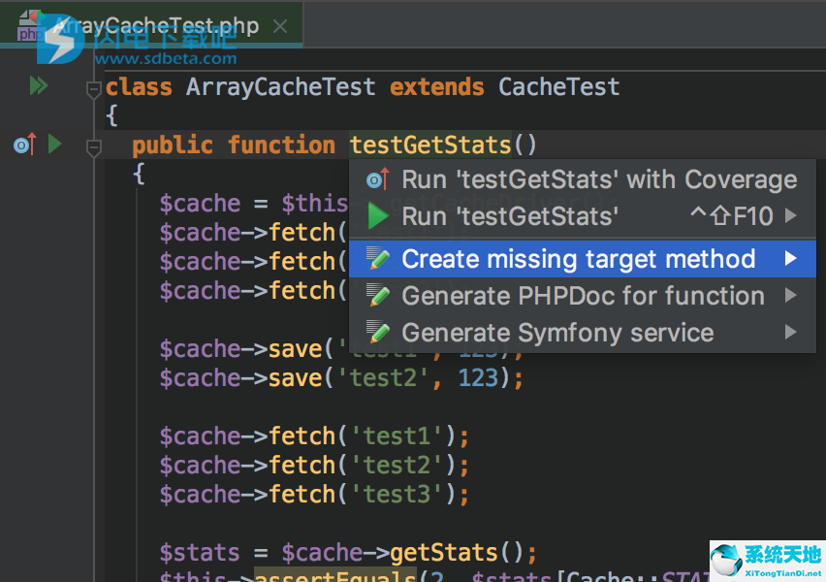
Task: Click pencil icon beside Create missing target method
Action: click(378, 258)
